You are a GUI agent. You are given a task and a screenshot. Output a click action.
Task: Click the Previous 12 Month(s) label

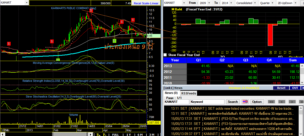pyautogui.click(x=244, y=88)
